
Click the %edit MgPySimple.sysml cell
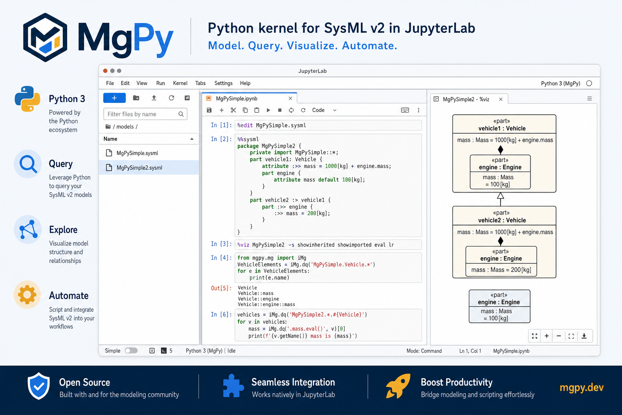pos(328,125)
